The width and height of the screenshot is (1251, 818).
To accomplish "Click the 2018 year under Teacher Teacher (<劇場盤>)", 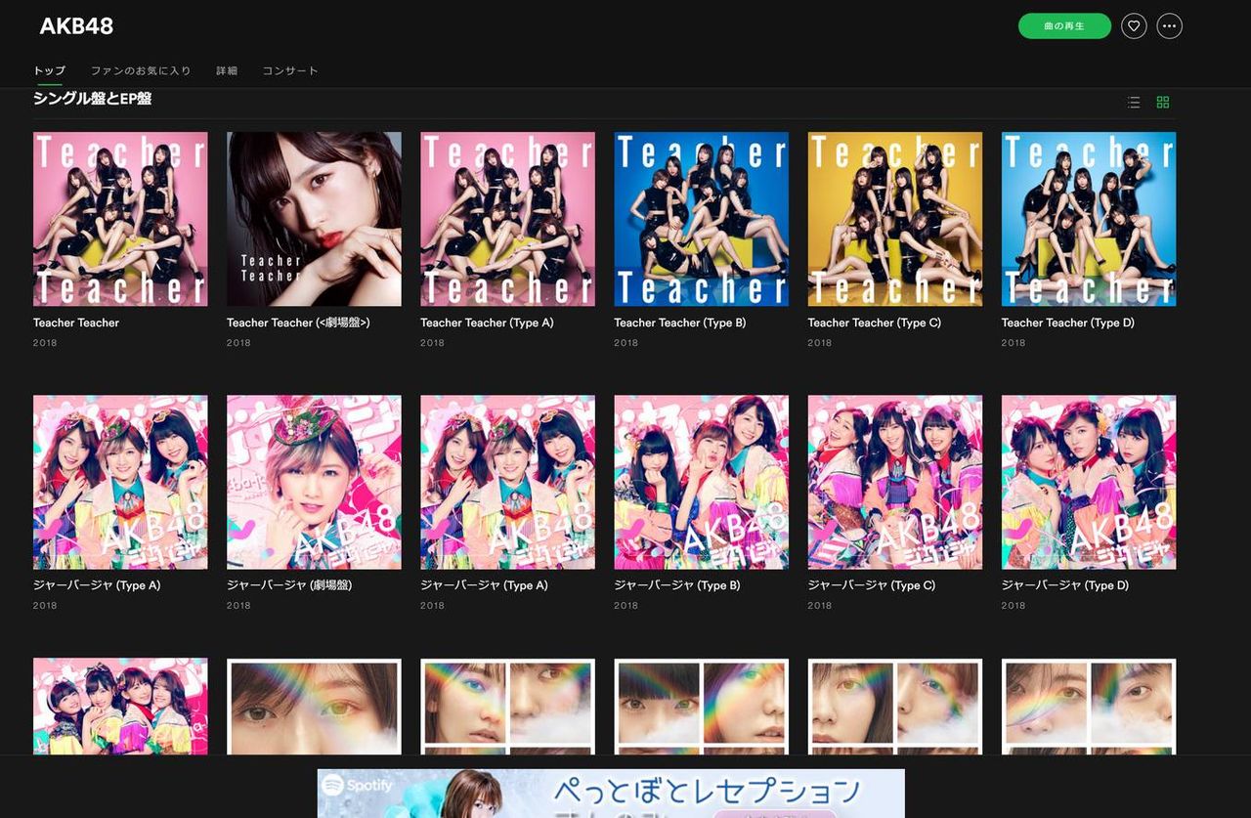I will 238,343.
